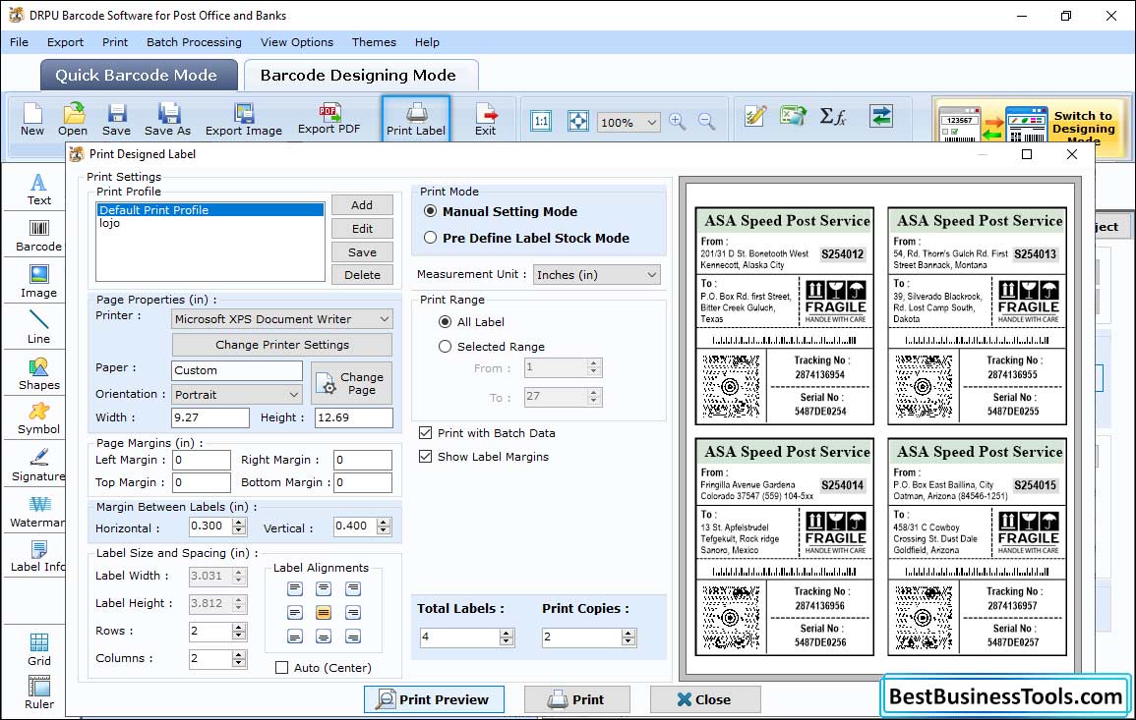Viewport: 1136px width, 720px height.
Task: Click the Save As toolbar icon
Action: tap(167, 119)
